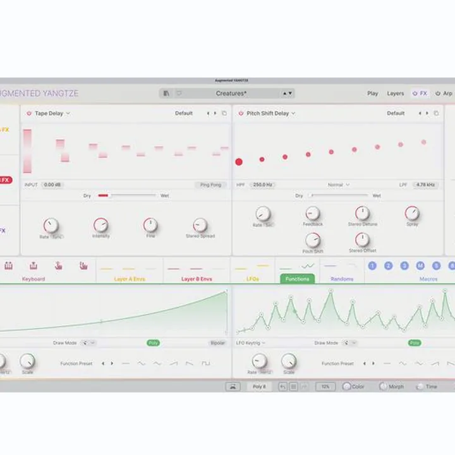Click the 12% CPU meter button
Viewport: 455px width, 455px height.
click(x=325, y=387)
